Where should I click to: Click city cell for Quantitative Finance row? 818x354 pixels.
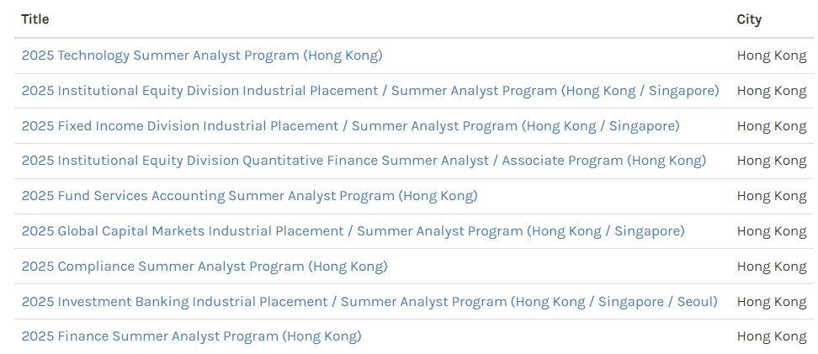pos(772,161)
